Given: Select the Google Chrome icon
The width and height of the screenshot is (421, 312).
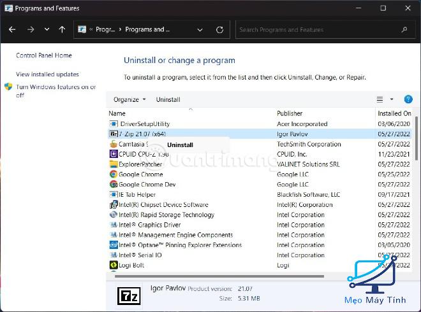Looking at the screenshot, I should 114,174.
